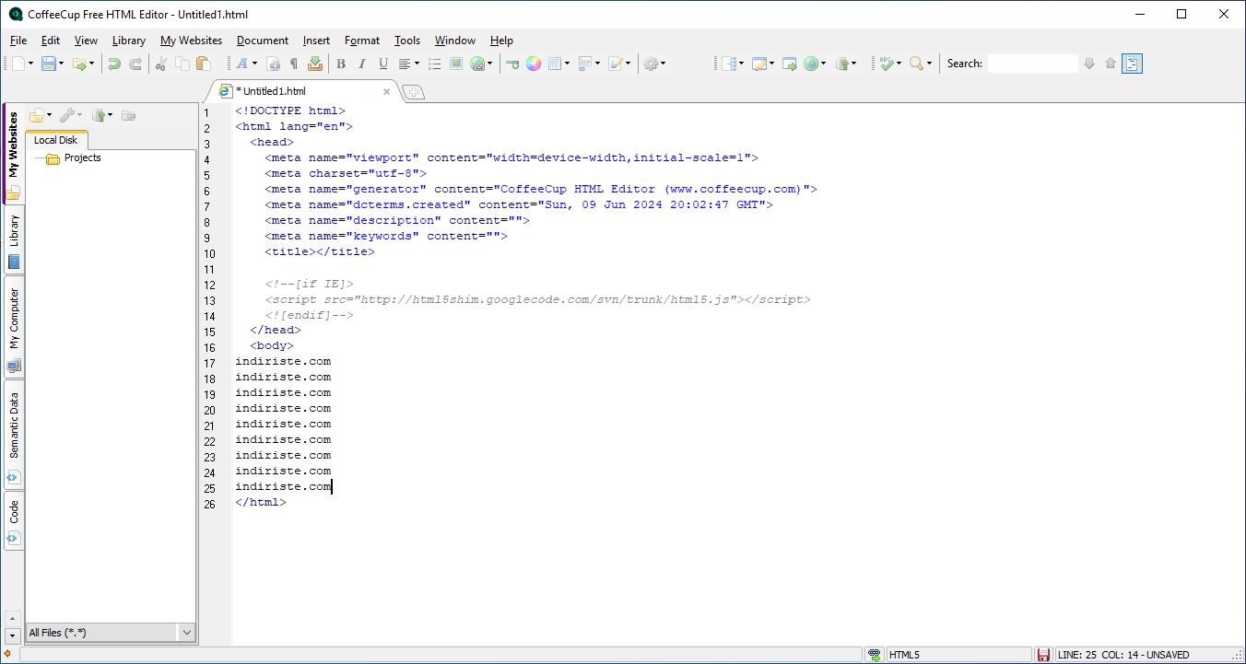
Task: Open the My Websites menu
Action: [191, 41]
